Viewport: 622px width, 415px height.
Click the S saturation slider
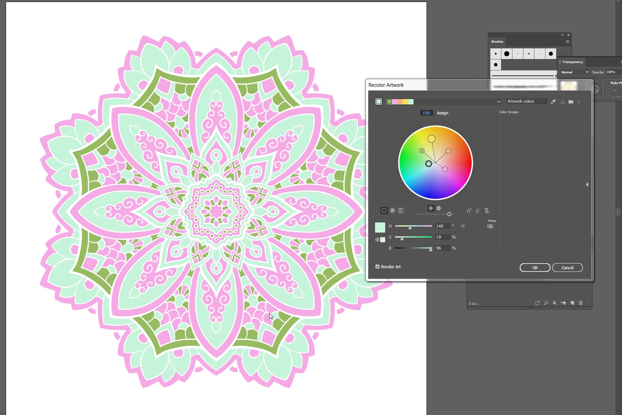click(413, 237)
